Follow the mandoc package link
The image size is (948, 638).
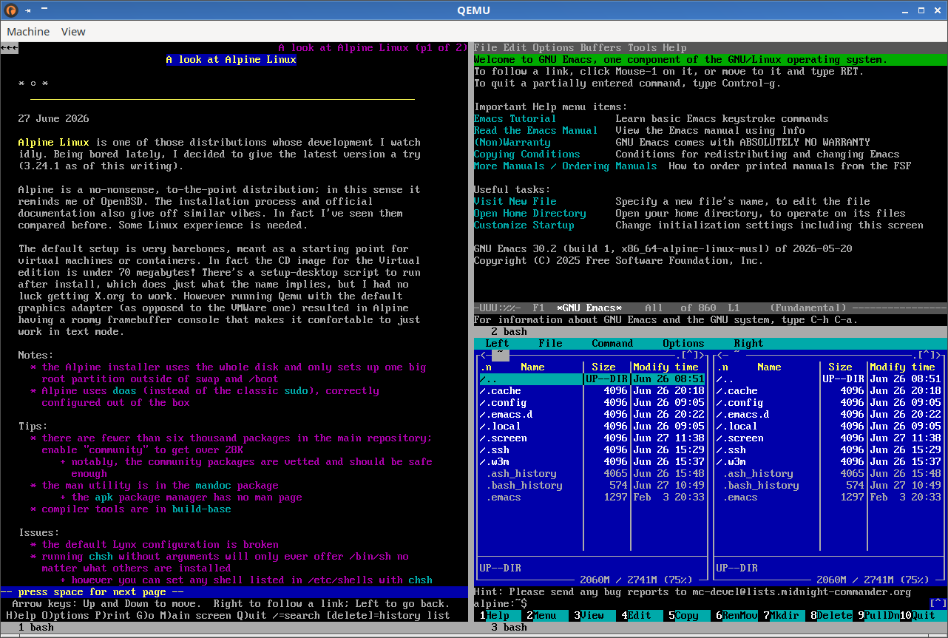(x=214, y=486)
